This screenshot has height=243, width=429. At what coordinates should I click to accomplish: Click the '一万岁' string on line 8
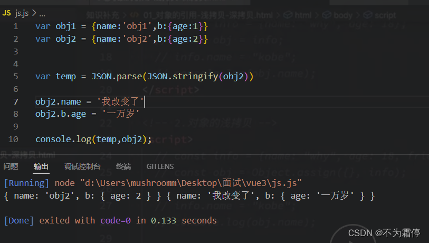tap(121, 114)
